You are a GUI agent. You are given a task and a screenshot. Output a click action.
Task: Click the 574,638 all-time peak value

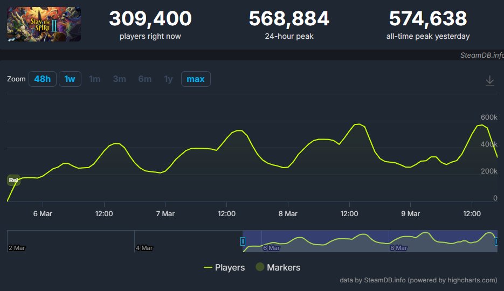point(428,19)
